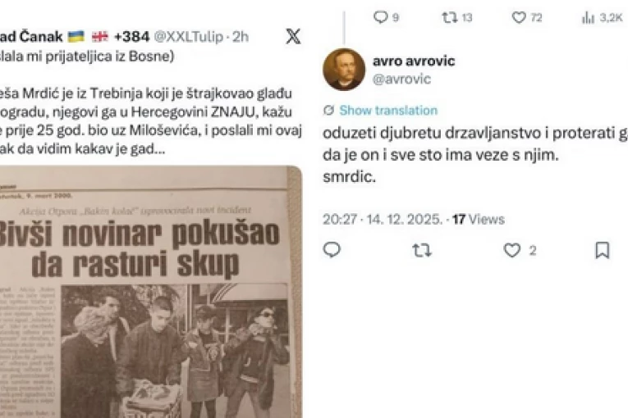Open replies via top comment bubble icon
The image size is (628, 418).
(x=380, y=17)
